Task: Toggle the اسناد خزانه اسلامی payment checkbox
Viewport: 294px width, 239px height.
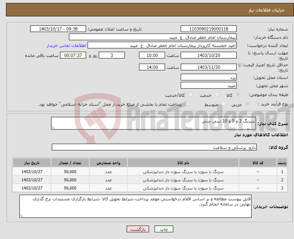Action: click(187, 103)
